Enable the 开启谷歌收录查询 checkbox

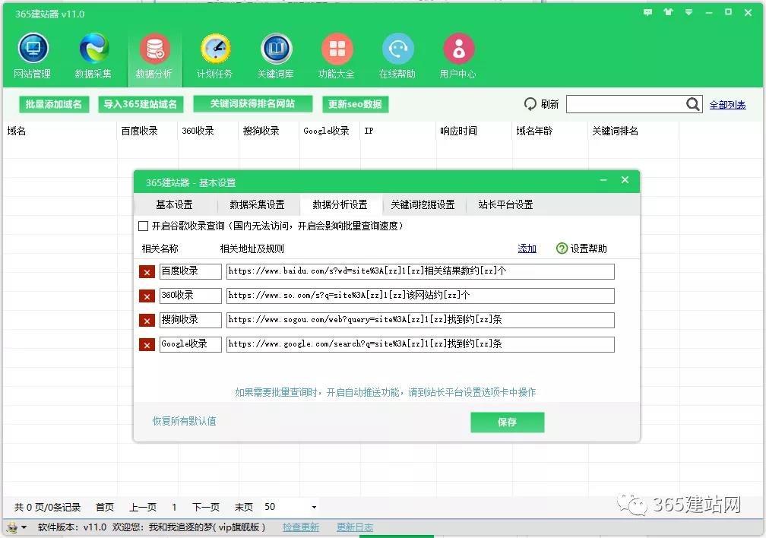(143, 226)
